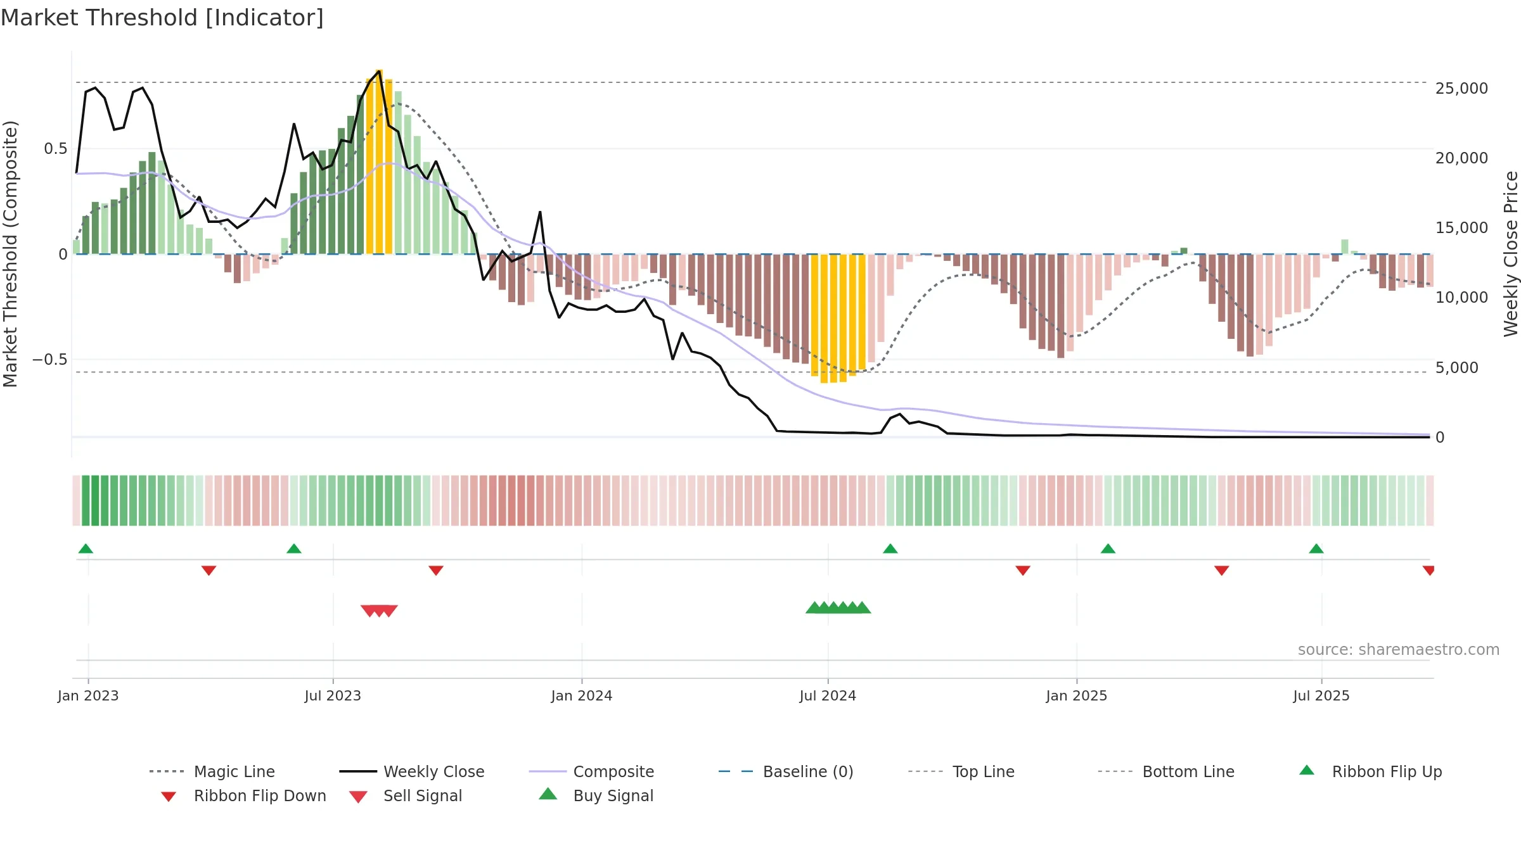Click the dark green ribbon segment at early 2023

click(95, 500)
